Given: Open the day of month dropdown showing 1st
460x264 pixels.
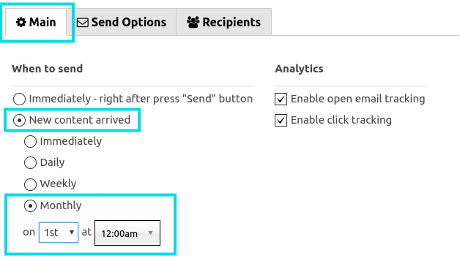Looking at the screenshot, I should [59, 233].
